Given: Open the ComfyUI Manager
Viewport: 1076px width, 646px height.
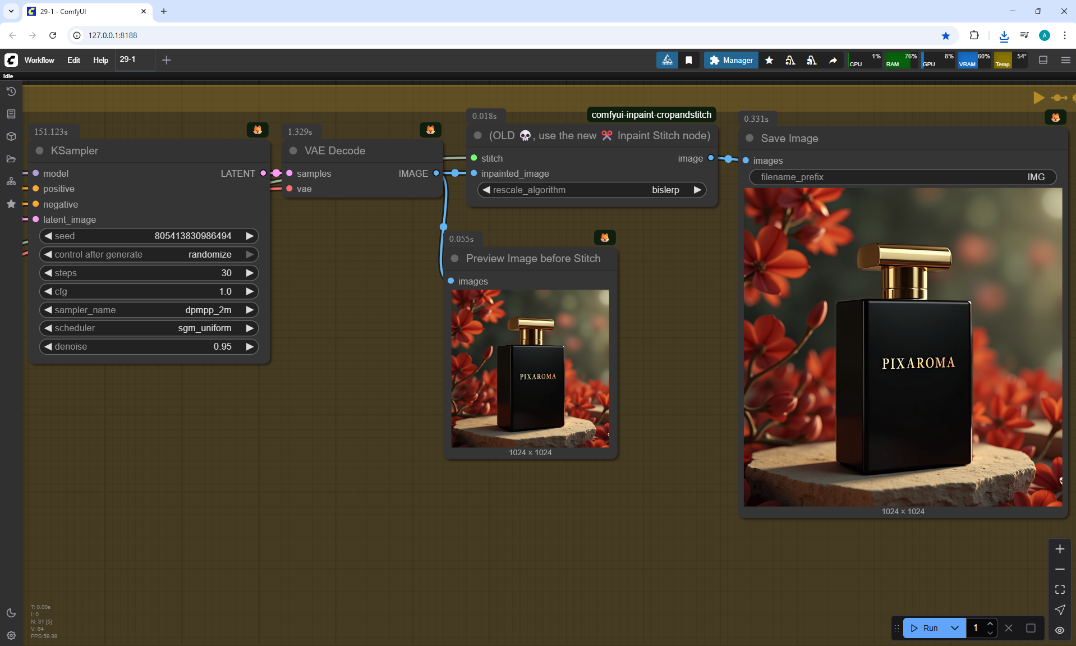Looking at the screenshot, I should click(x=731, y=60).
